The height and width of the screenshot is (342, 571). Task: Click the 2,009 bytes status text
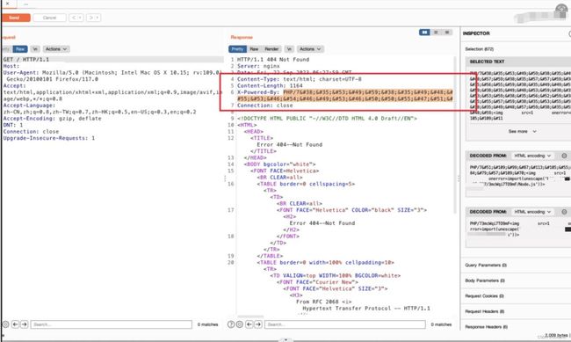pyautogui.click(x=556, y=335)
